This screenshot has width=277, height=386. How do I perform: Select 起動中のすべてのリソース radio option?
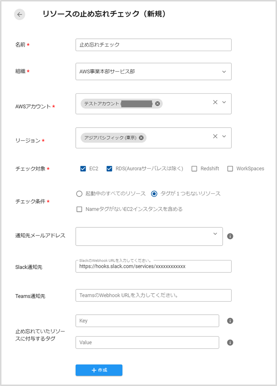click(79, 194)
